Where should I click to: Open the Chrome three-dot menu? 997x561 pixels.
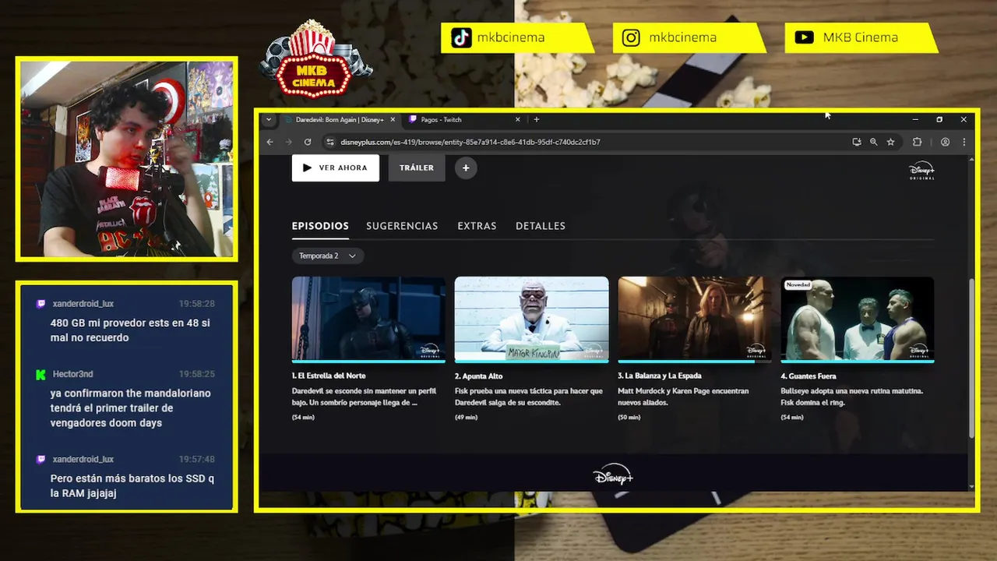click(964, 142)
